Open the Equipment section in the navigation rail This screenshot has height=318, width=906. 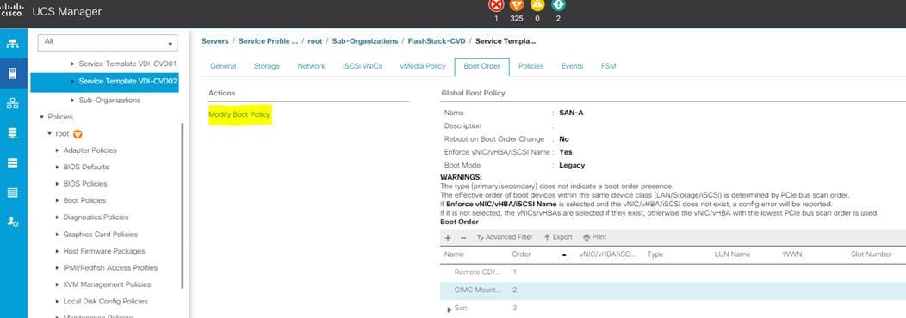[13, 44]
